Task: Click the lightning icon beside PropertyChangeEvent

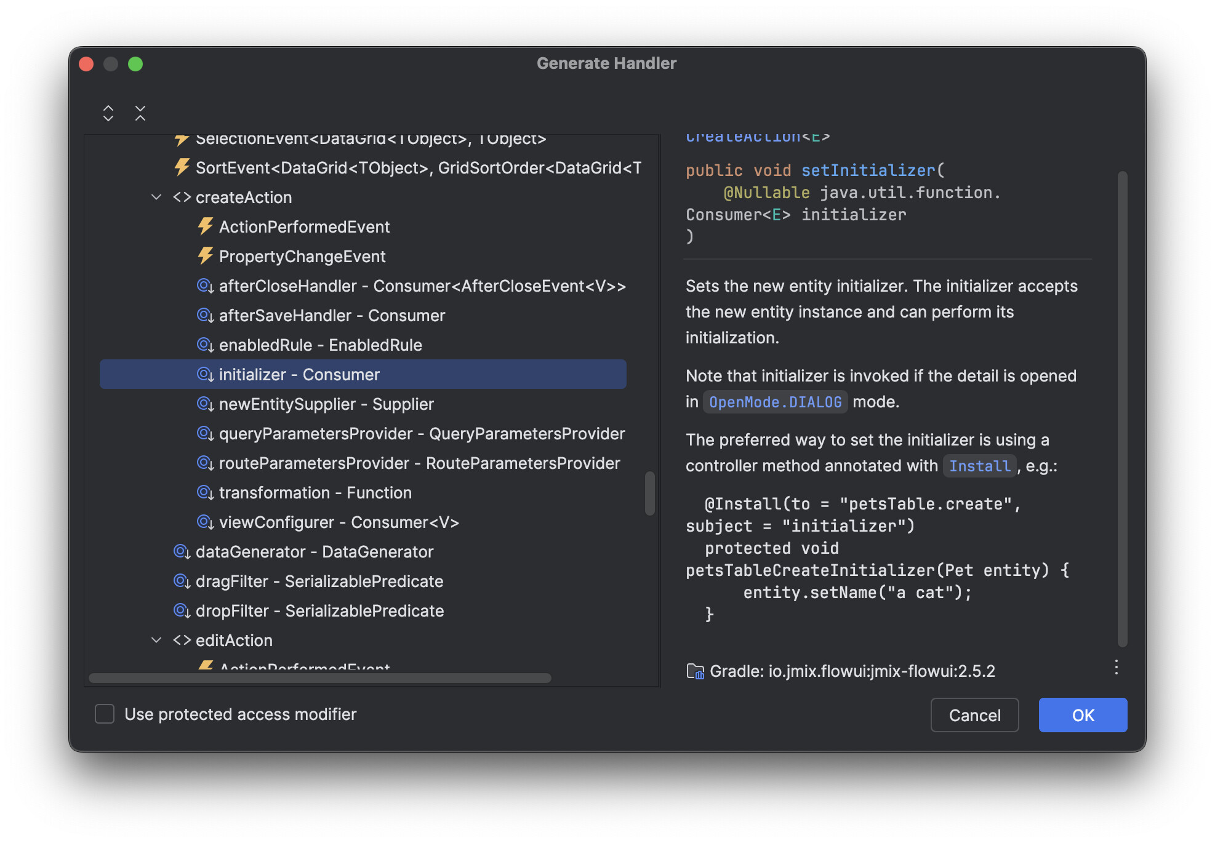Action: point(205,256)
